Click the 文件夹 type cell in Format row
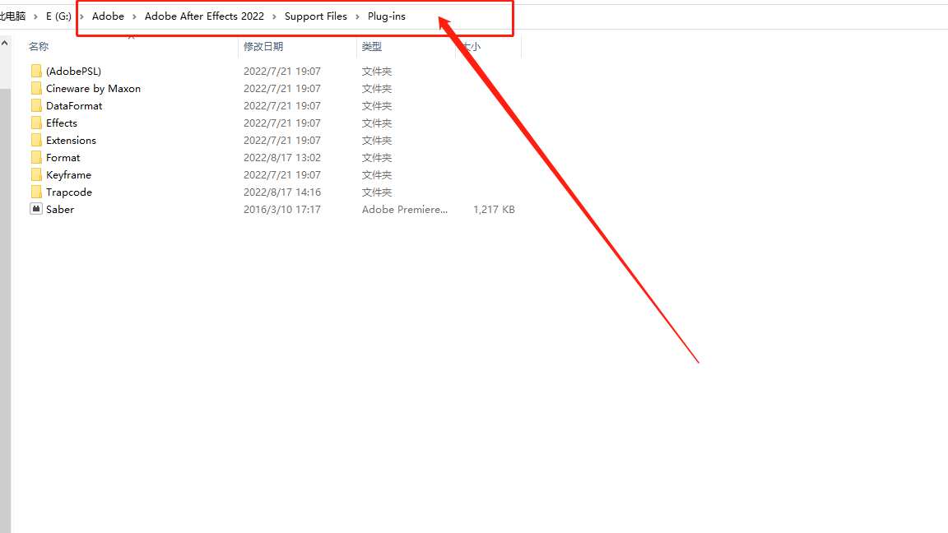 click(x=377, y=158)
